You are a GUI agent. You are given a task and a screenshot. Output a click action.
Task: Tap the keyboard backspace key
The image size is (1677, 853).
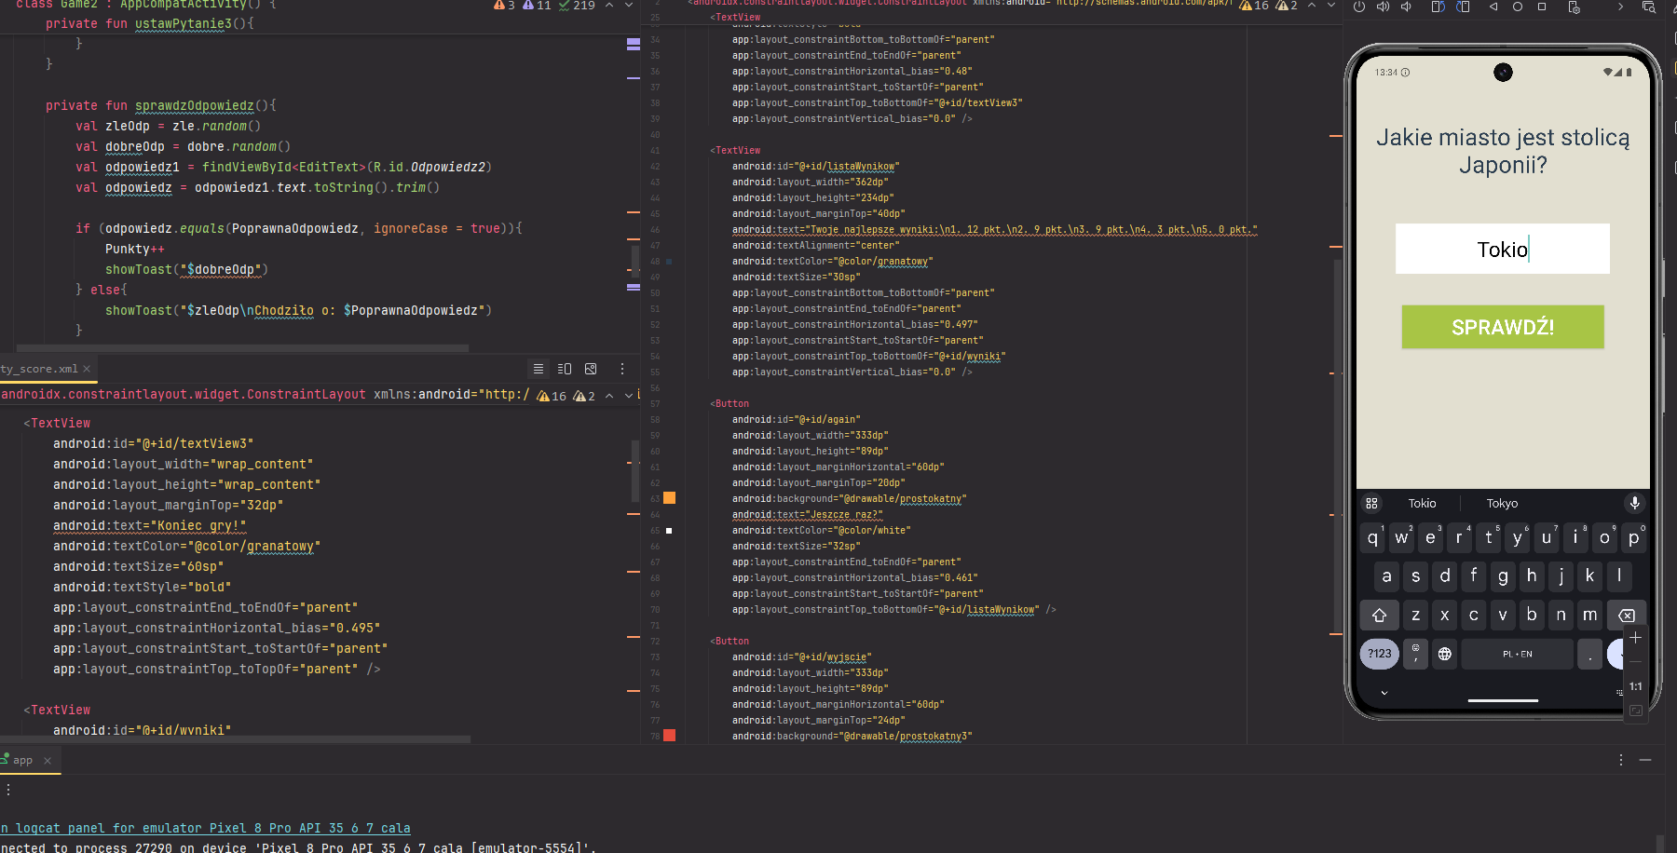point(1626,615)
